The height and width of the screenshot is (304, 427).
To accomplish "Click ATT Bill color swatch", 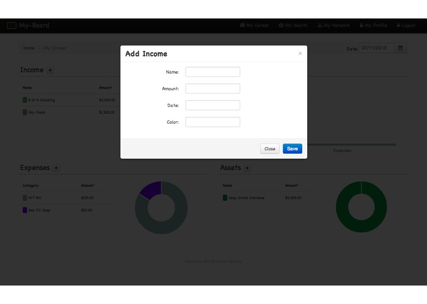I will click(25, 198).
